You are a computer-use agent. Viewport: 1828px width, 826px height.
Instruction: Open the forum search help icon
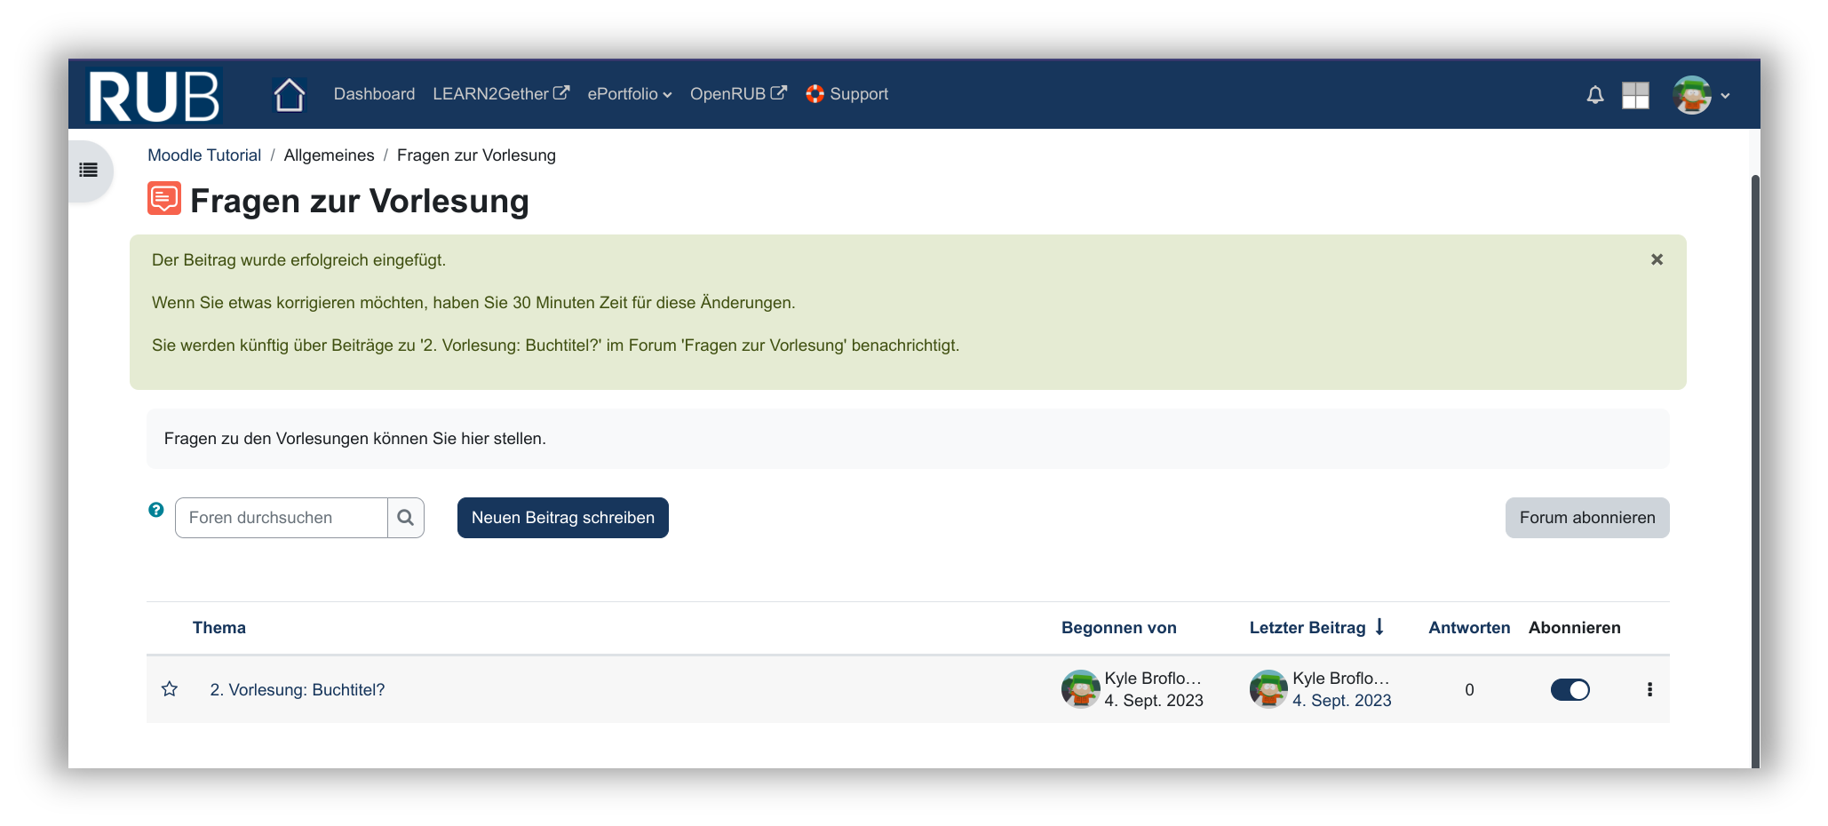pyautogui.click(x=156, y=510)
